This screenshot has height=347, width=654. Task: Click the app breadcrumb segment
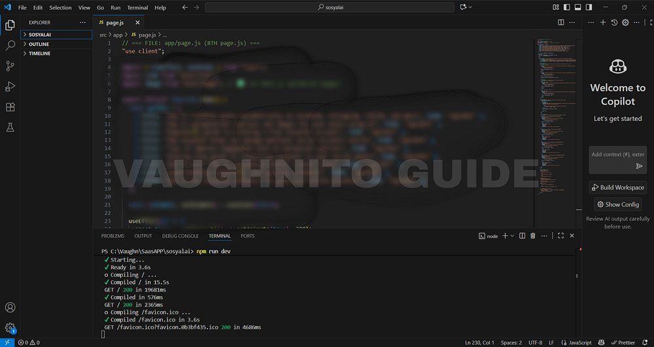click(118, 35)
